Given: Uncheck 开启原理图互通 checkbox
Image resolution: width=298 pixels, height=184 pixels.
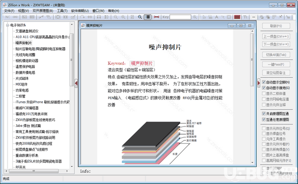Looking at the screenshot, I should click(264, 114).
